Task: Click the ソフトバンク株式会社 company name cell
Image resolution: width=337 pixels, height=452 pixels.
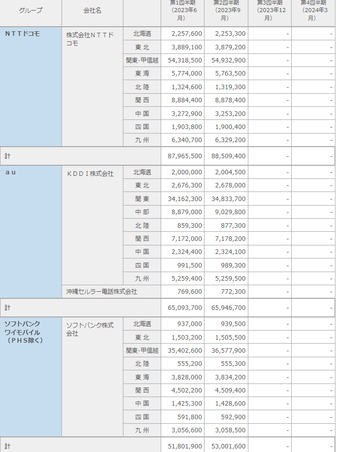Action: (x=92, y=377)
